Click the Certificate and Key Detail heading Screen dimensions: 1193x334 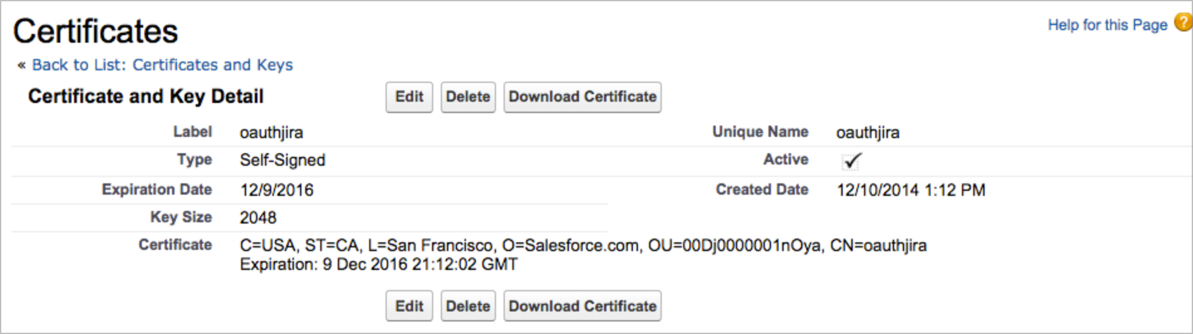pyautogui.click(x=146, y=97)
